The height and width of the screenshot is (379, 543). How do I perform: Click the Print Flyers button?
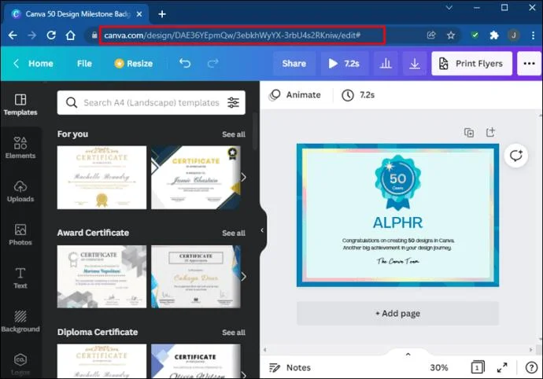(x=471, y=64)
